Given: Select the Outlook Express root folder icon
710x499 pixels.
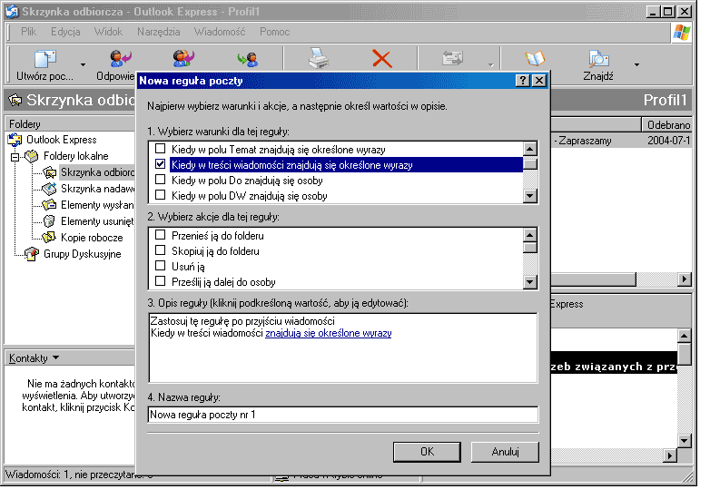Looking at the screenshot, I should [15, 140].
